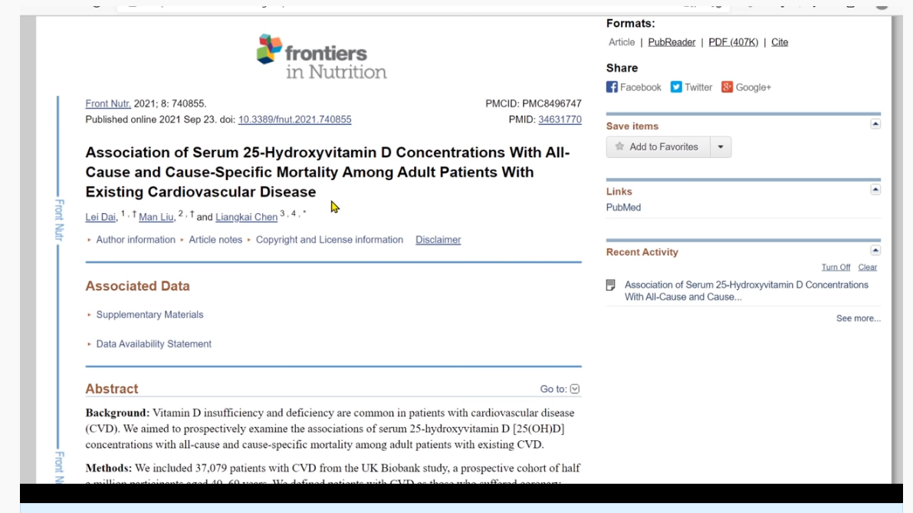Open the DOI link 10.3389/fnut.2021.740855
The height and width of the screenshot is (513, 913).
pos(294,120)
